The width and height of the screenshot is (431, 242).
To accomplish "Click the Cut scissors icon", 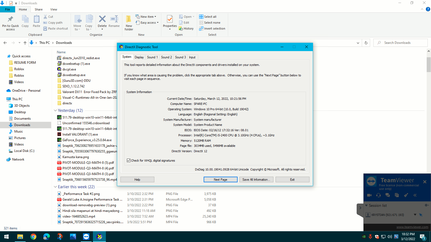I will 45,17.
